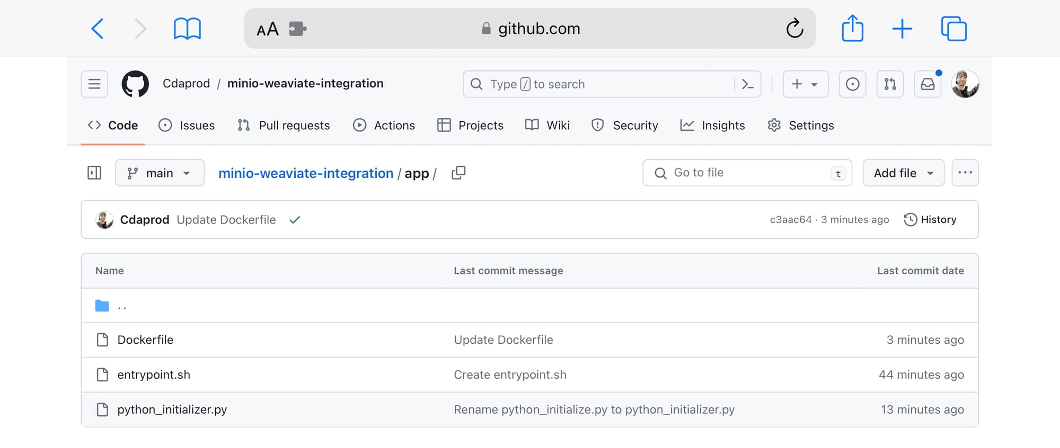Expand the create new plus dropdown
The image size is (1060, 448).
click(x=805, y=84)
